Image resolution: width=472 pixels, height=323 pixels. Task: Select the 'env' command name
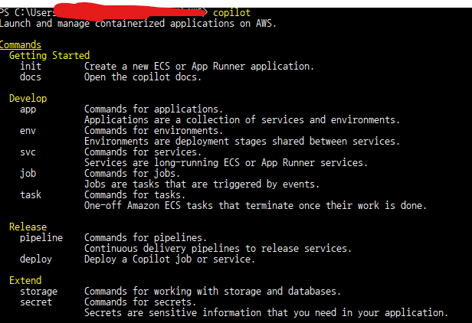pos(28,131)
